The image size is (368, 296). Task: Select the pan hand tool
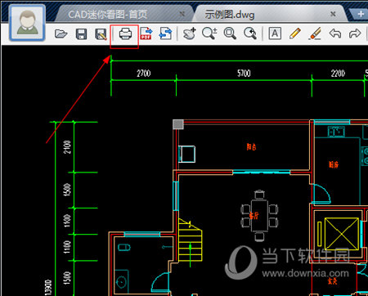pos(190,34)
